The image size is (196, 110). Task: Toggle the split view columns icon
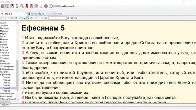click(38, 18)
